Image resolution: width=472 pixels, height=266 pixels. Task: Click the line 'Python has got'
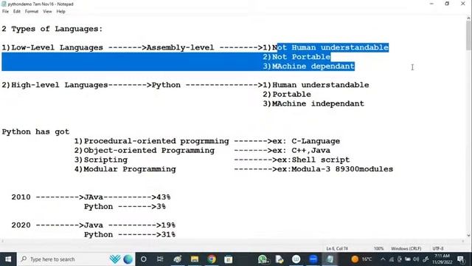[x=35, y=132]
